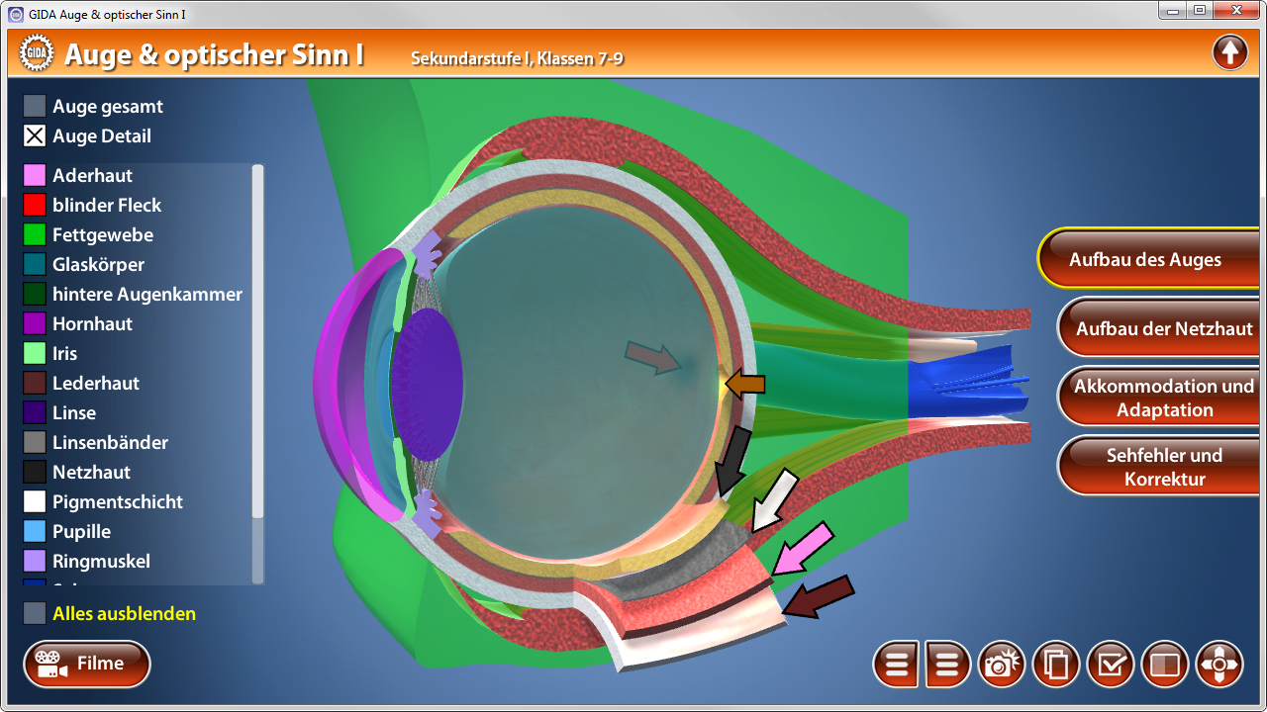Viewport: 1267px width, 712px height.
Task: Click the up arrow icon in header
Action: (x=1229, y=52)
